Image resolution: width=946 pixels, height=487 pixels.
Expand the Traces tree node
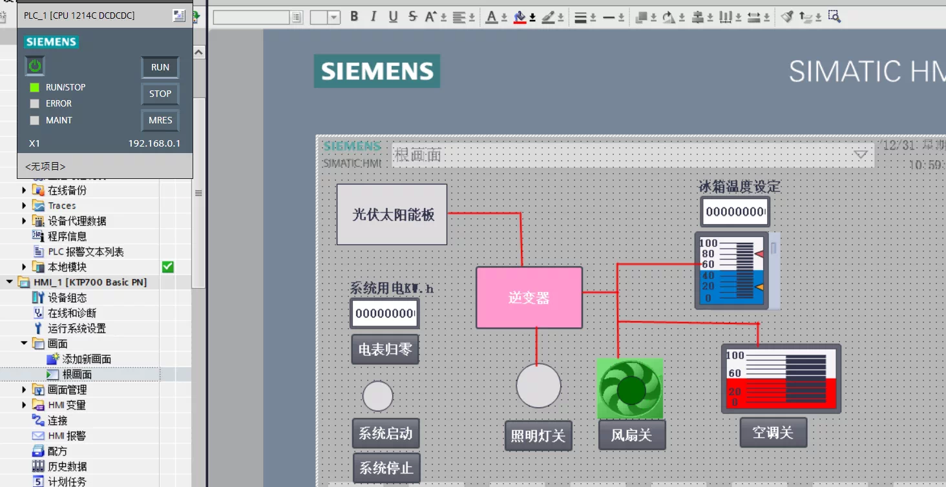[25, 205]
